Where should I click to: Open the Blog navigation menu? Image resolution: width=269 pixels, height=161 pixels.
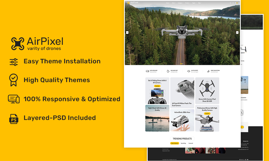click(x=200, y=3)
